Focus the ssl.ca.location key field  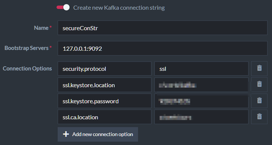point(105,117)
